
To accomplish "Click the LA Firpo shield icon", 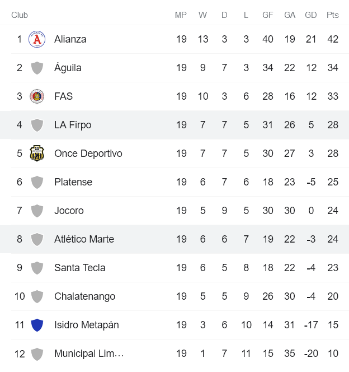I will (37, 125).
